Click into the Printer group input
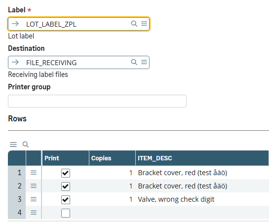This screenshot has width=269, height=222. 97,101
